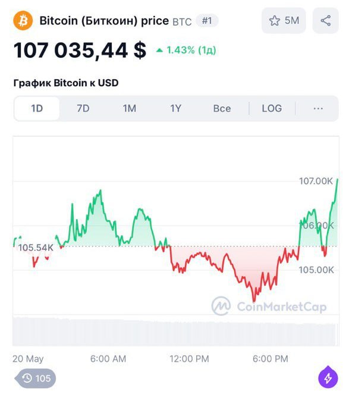
Task: Open more chart options ellipsis menu
Action: [x=318, y=108]
